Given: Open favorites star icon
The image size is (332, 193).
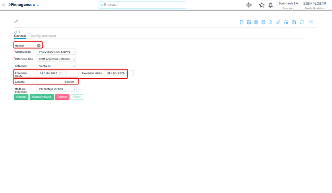Looking at the screenshot, I should (x=262, y=5).
